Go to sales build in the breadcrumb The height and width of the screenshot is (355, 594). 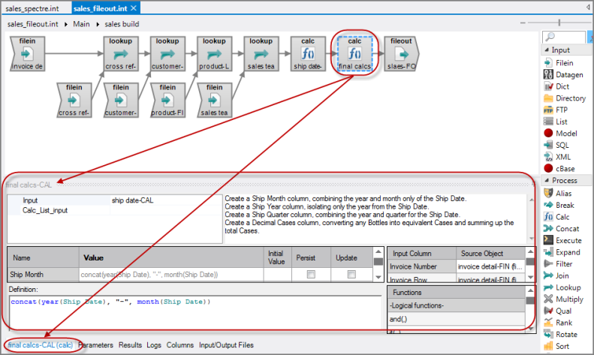click(x=122, y=24)
